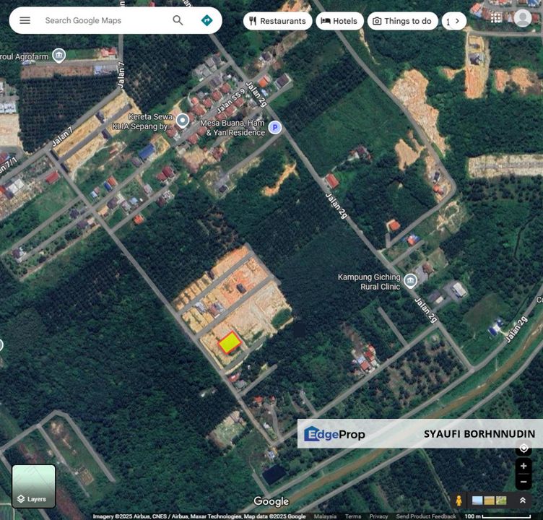This screenshot has height=520, width=543.
Task: Filter map by Hotels chip
Action: [339, 21]
